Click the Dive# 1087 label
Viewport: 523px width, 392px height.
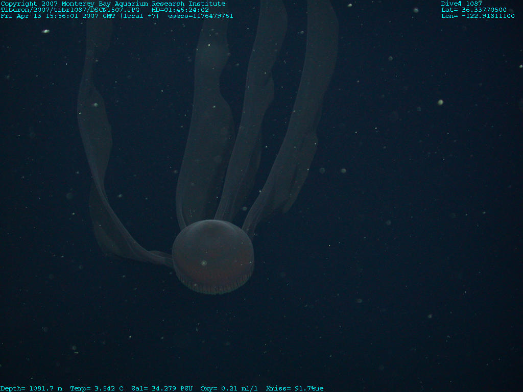point(461,4)
